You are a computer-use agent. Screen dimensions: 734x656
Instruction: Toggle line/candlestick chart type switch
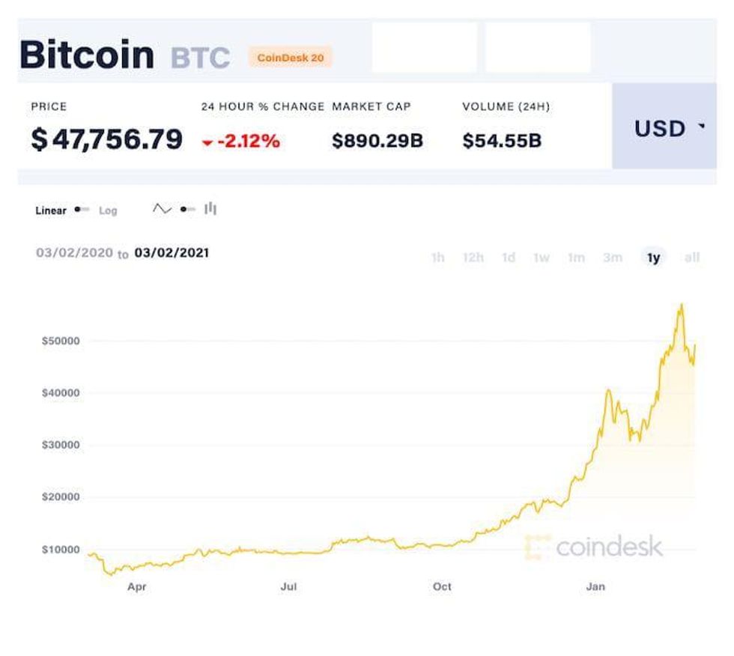pos(187,210)
